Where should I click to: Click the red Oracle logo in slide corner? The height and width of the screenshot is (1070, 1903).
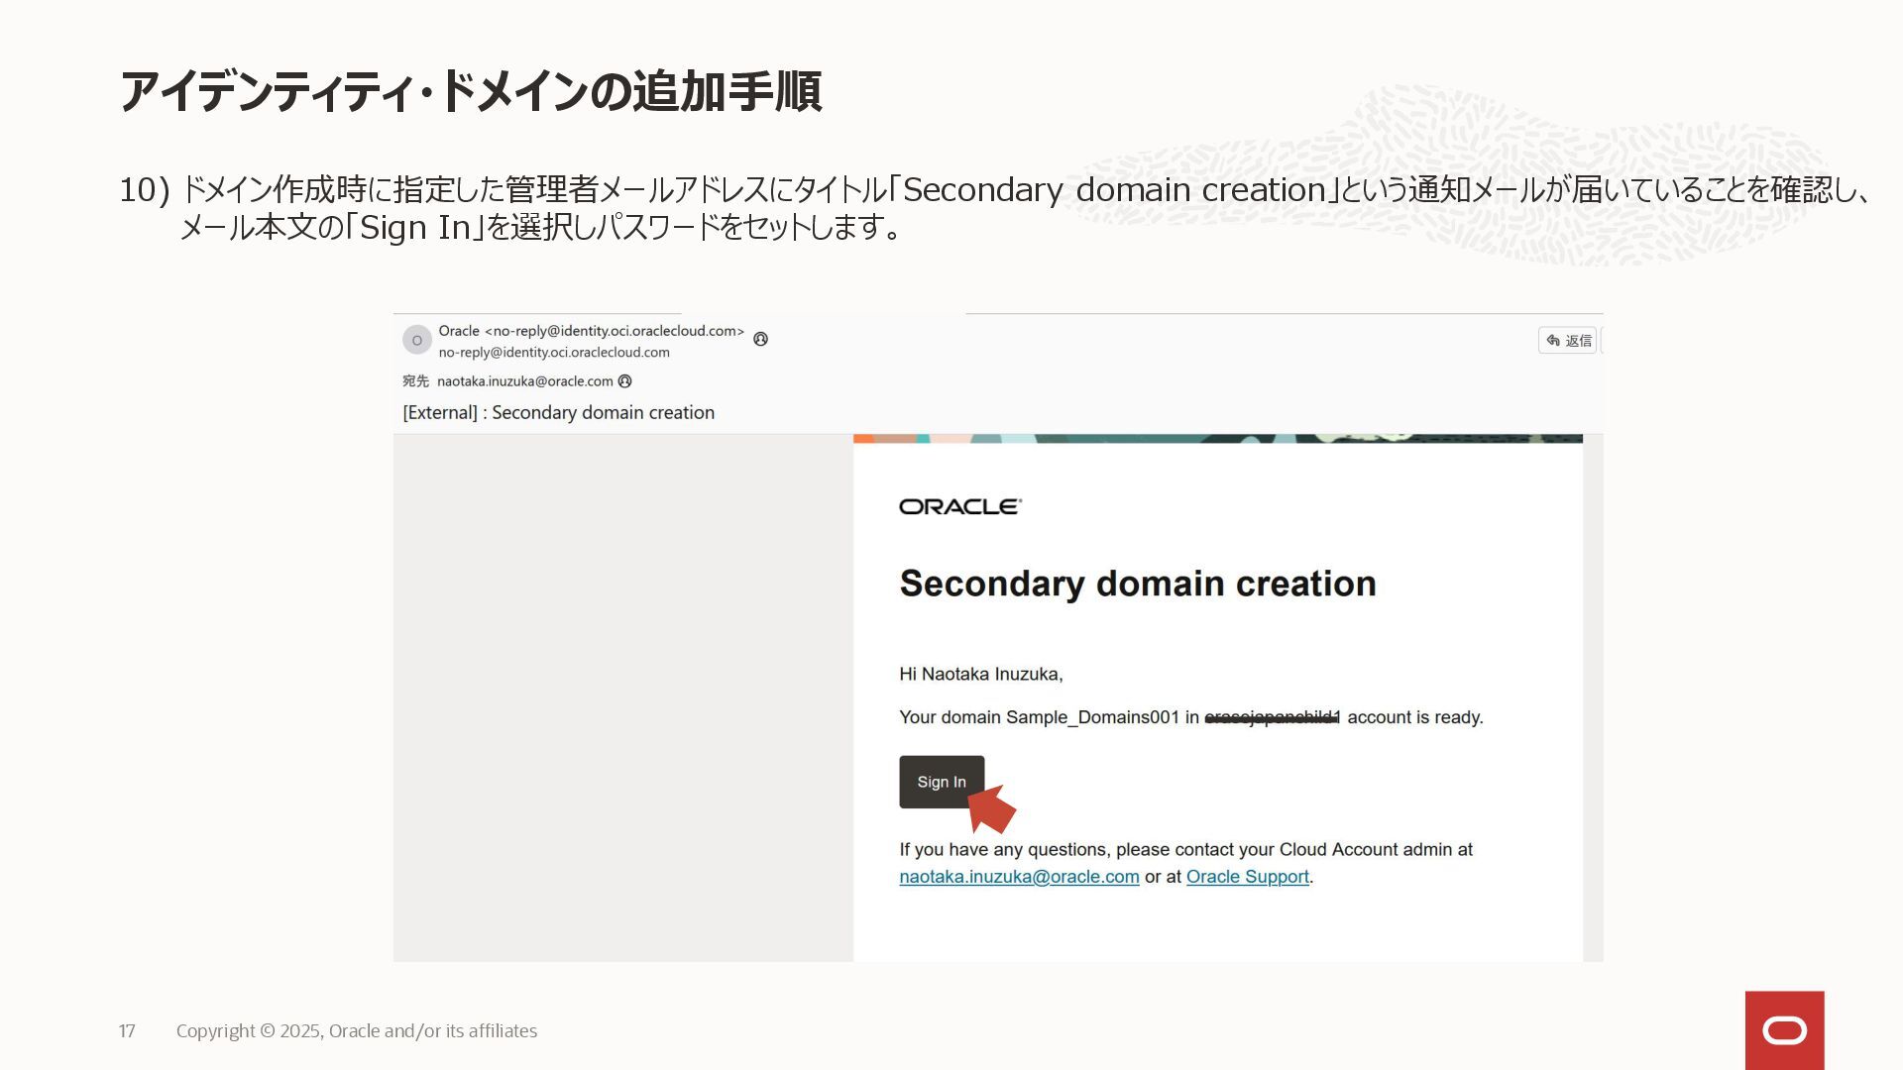coord(1784,1030)
